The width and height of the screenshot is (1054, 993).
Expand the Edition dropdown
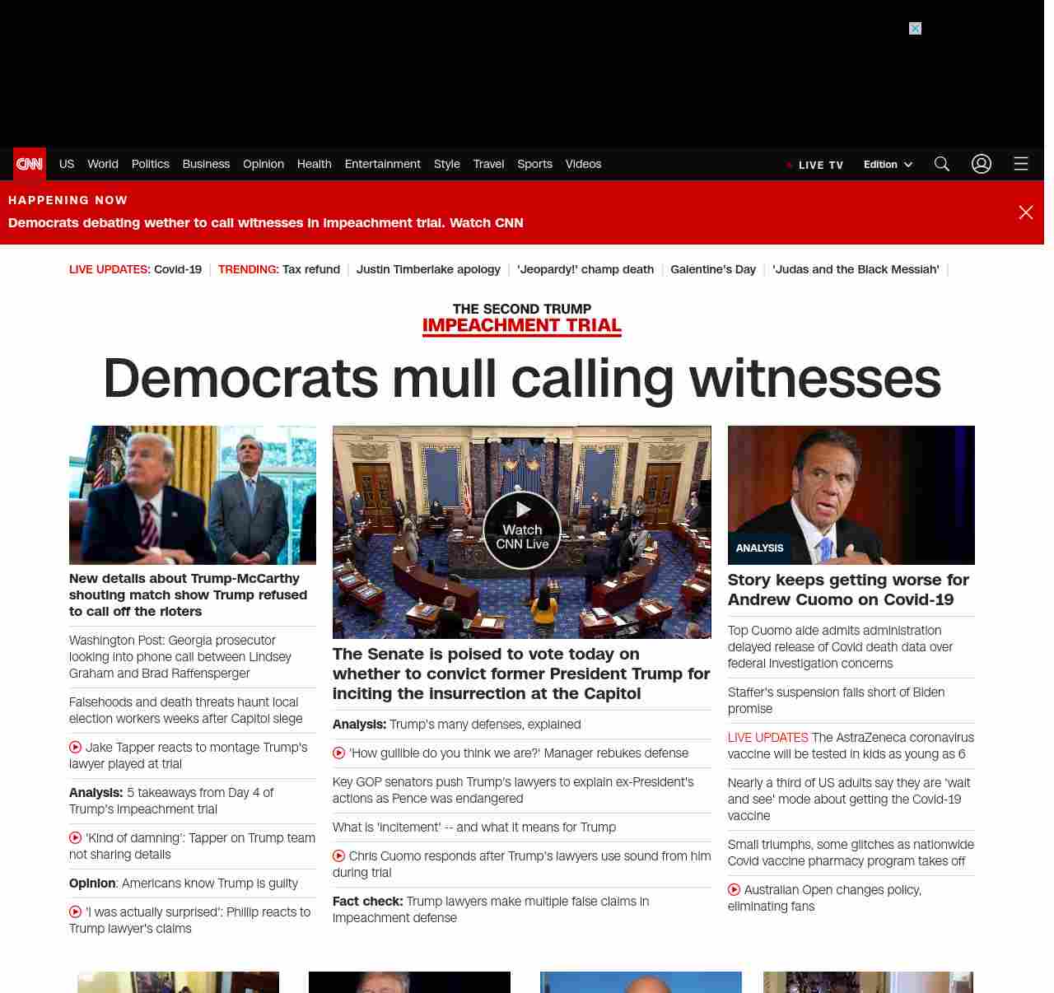[888, 165]
